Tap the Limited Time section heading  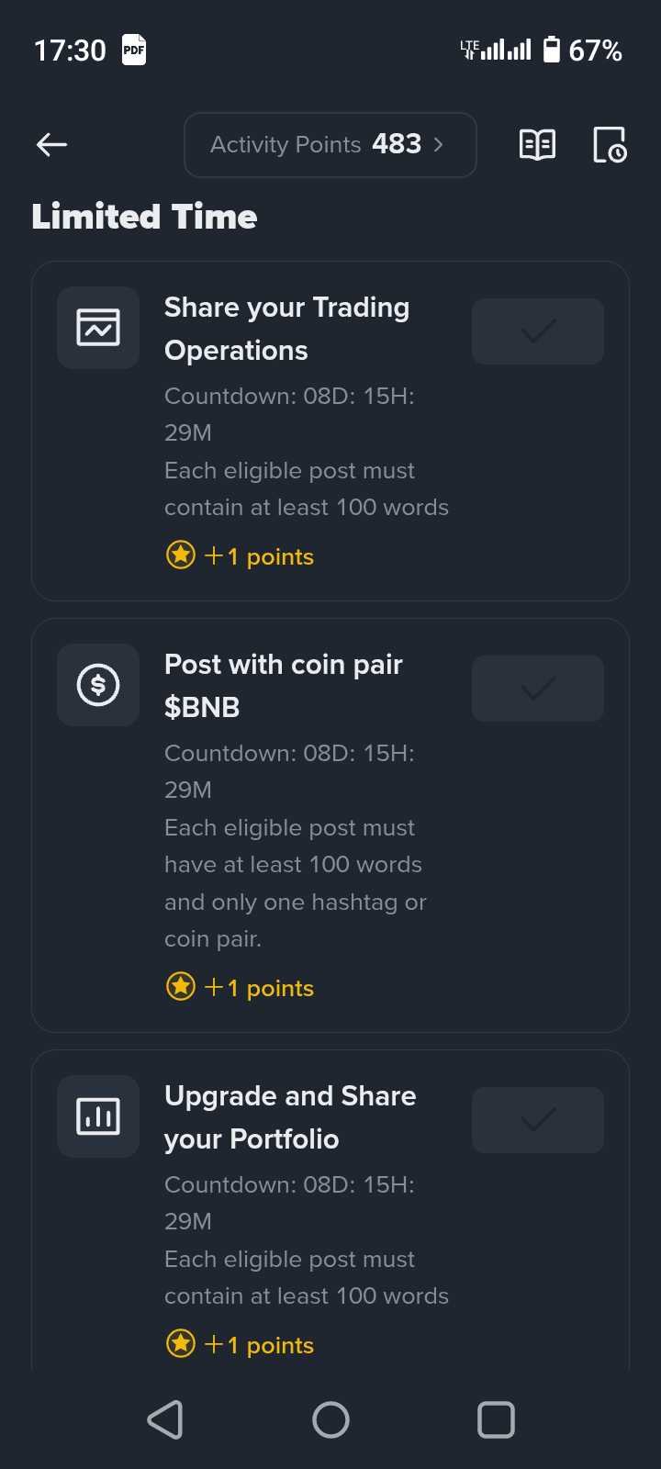tap(145, 217)
